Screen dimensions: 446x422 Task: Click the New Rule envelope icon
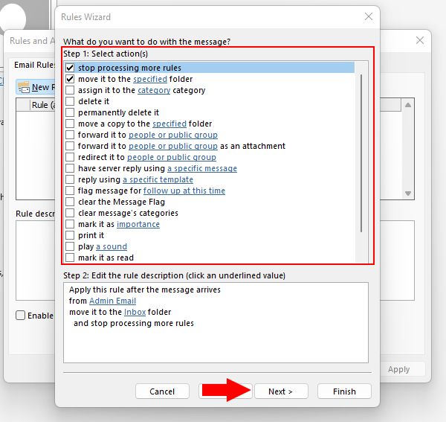point(25,87)
